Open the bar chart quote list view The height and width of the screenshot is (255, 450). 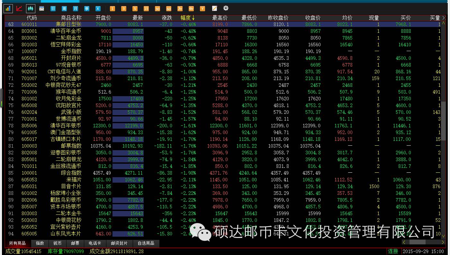[x=8, y=8]
